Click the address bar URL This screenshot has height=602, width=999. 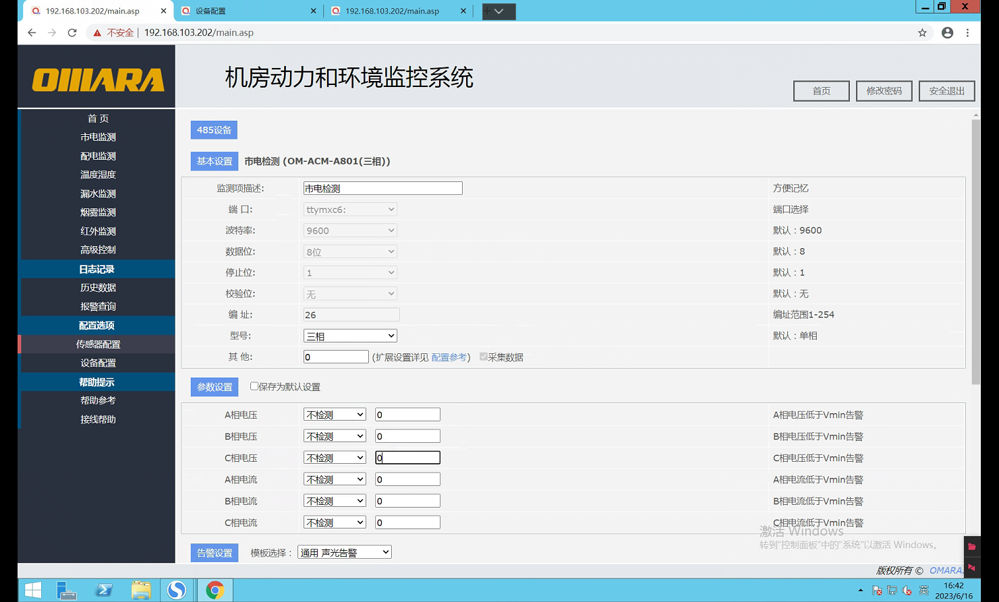(x=199, y=32)
